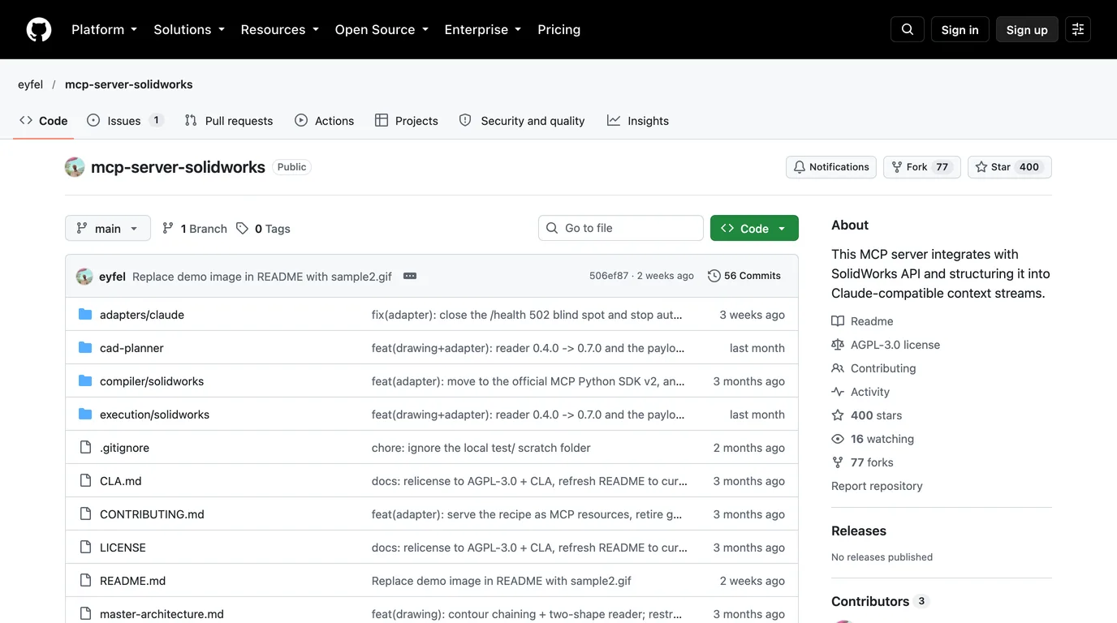Go to the GitHub homepage logo

[39, 29]
